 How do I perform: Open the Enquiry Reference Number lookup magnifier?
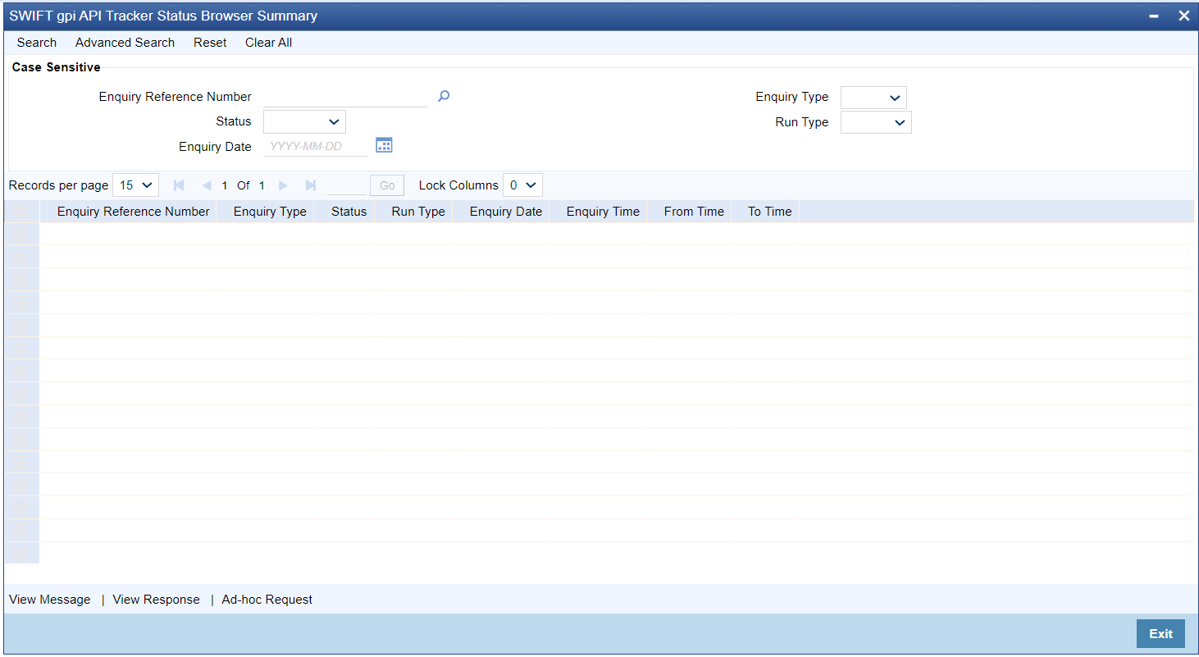pyautogui.click(x=444, y=97)
